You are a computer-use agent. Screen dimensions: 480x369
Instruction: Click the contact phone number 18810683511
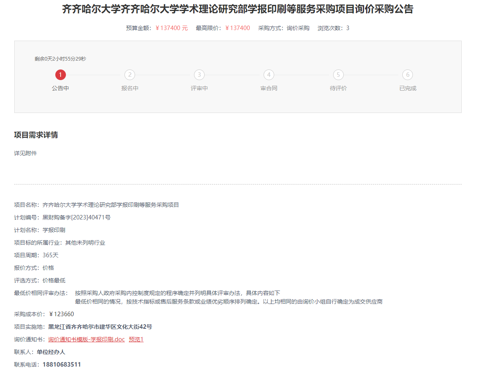(61, 365)
